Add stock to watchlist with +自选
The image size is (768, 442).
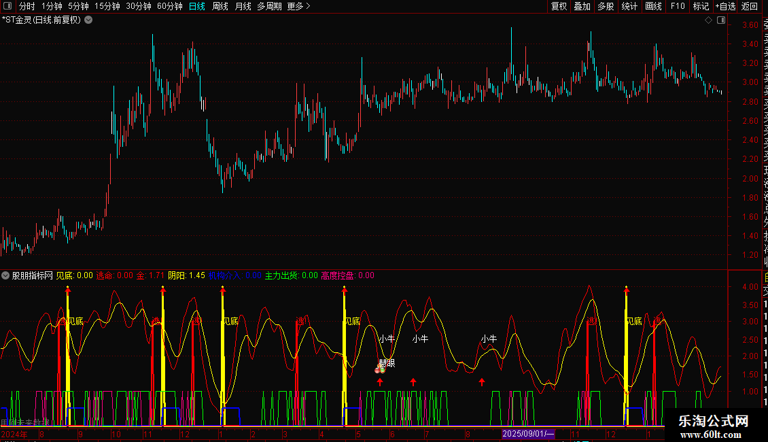[x=725, y=6]
